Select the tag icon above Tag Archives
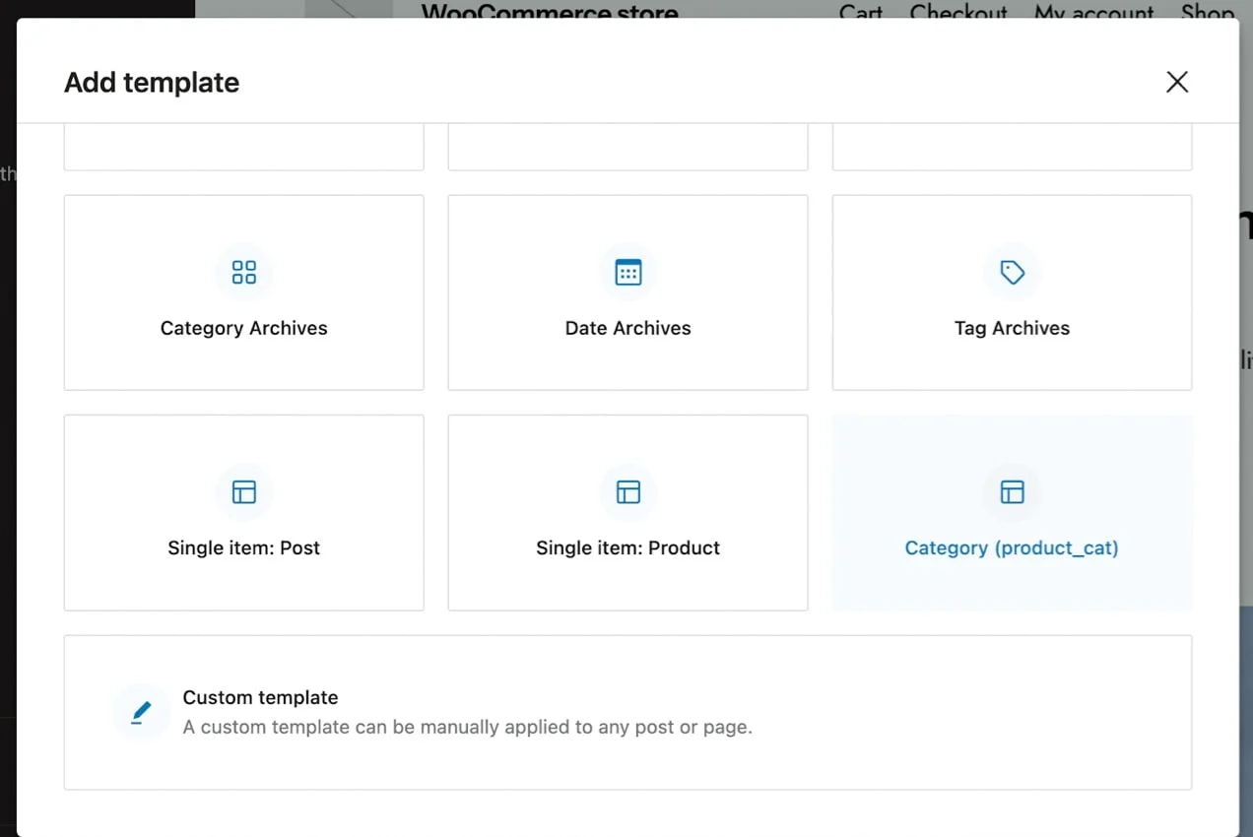The image size is (1253, 837). pos(1012,272)
